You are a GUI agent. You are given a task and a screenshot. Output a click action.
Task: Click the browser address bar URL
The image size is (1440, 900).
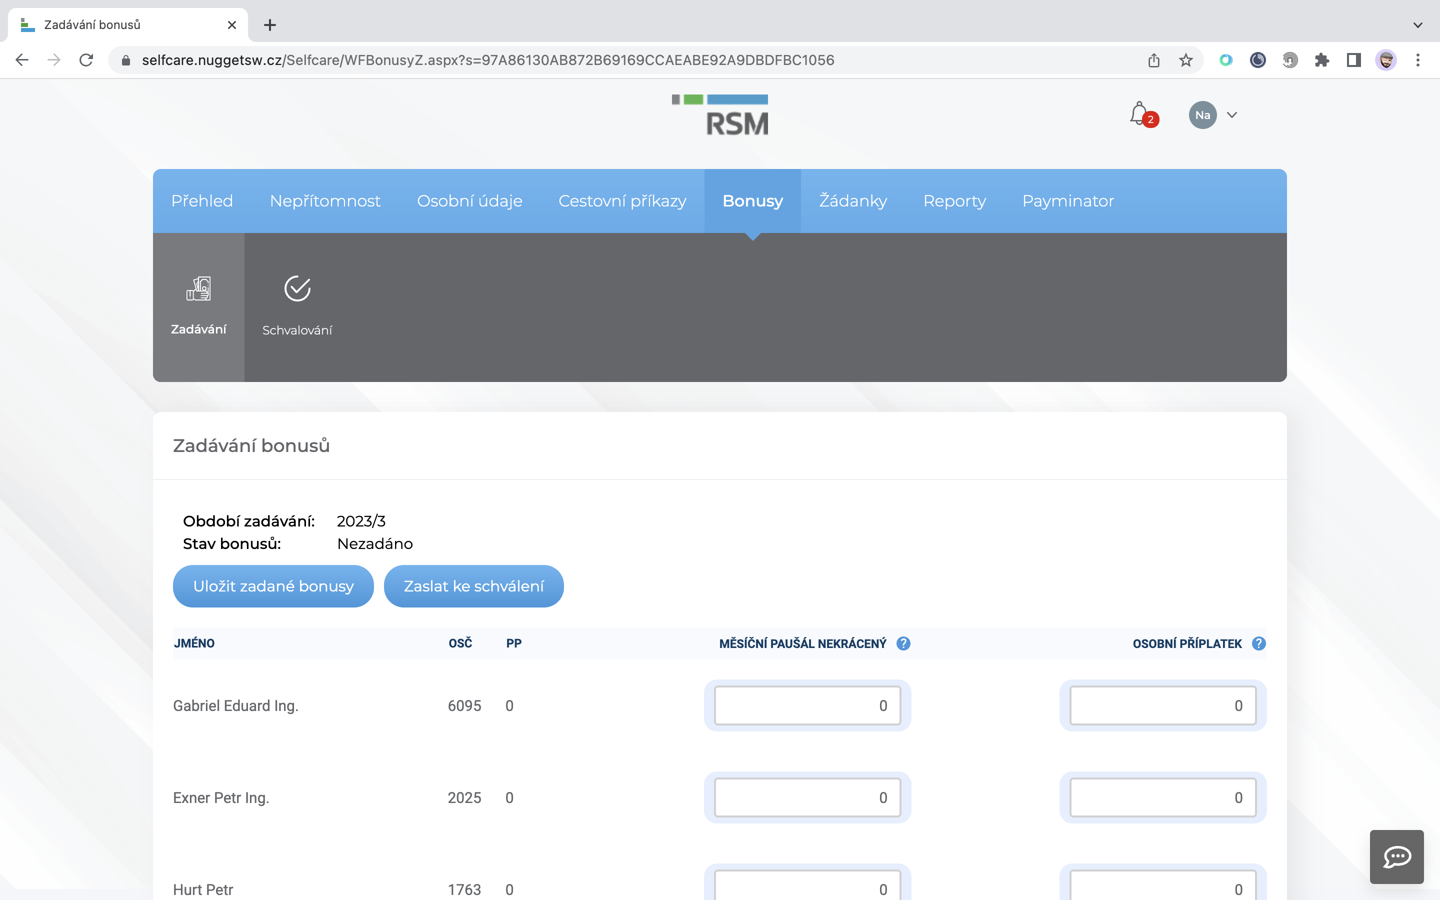(x=488, y=60)
